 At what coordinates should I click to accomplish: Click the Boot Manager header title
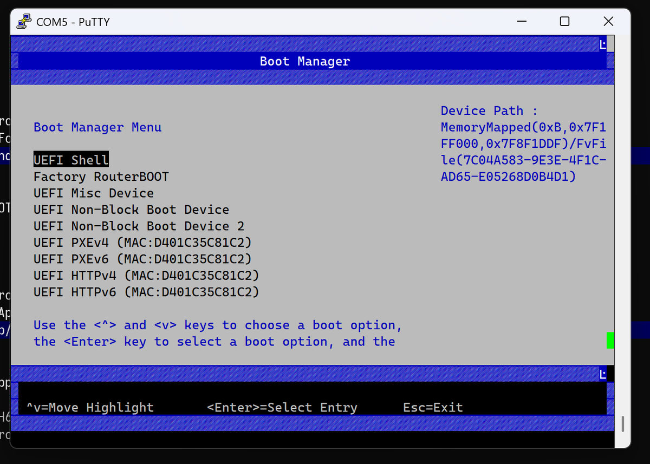click(x=305, y=61)
